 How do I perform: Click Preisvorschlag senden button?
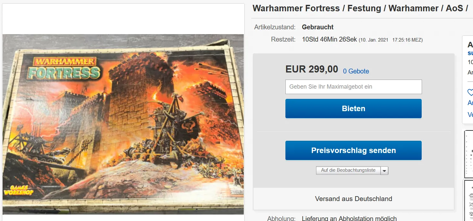point(354,150)
